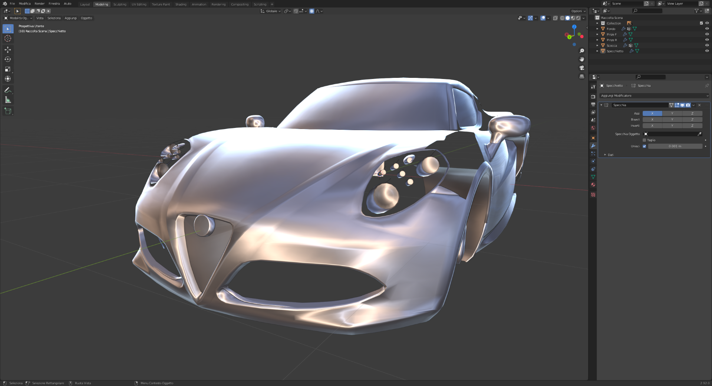Image resolution: width=712 pixels, height=386 pixels.
Task: Switch to the UV Editing workspace tab
Action: (x=139, y=4)
